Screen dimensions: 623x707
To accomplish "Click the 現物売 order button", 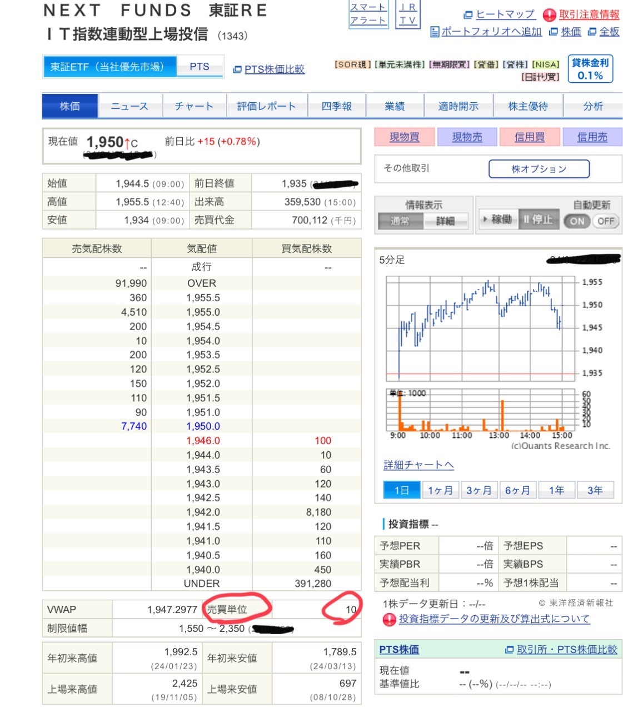I will [x=467, y=137].
